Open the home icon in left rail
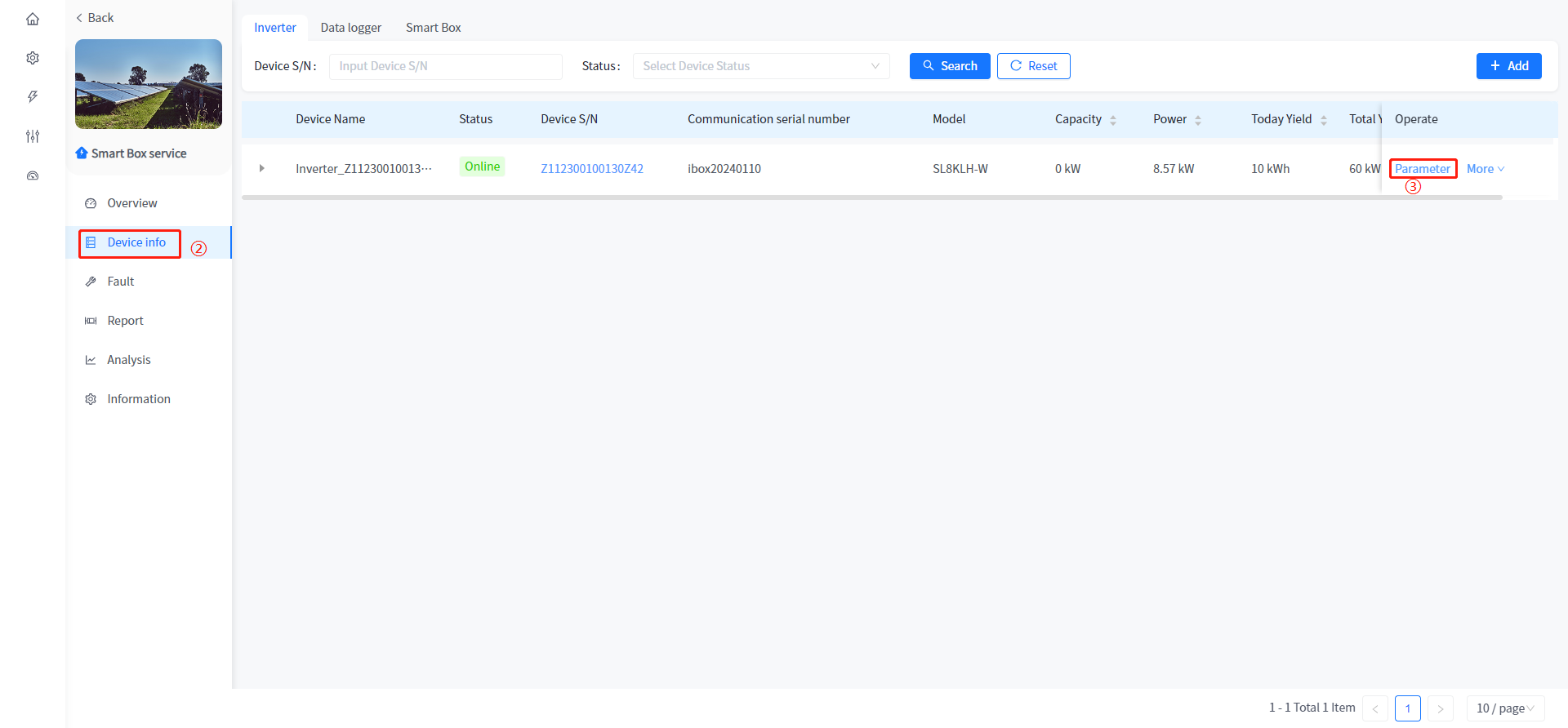 [x=33, y=19]
